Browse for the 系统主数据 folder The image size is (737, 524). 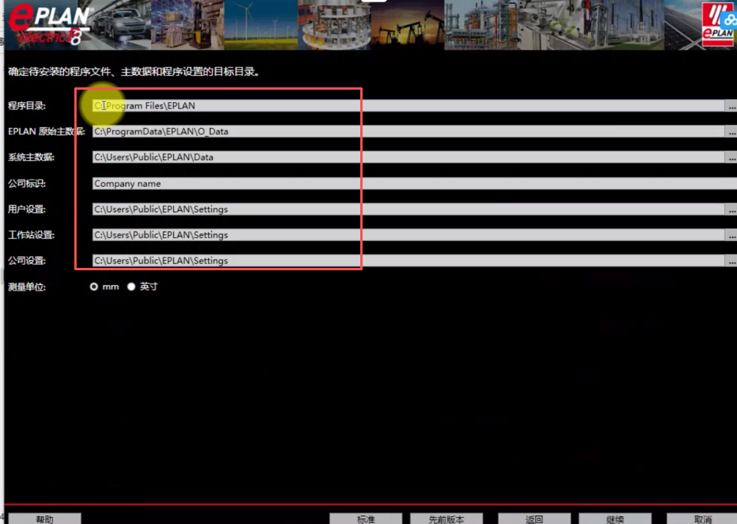pos(731,158)
